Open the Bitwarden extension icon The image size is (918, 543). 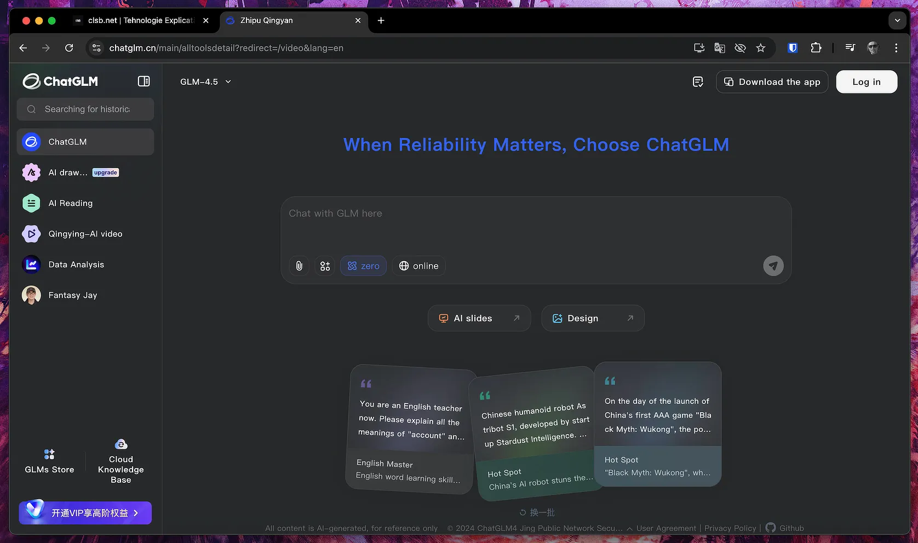[793, 48]
